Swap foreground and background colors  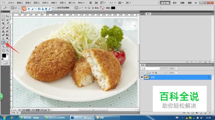8,54
